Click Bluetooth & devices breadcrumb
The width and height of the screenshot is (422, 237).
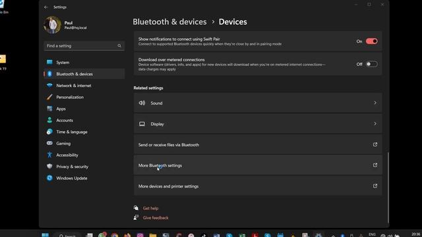tap(169, 22)
